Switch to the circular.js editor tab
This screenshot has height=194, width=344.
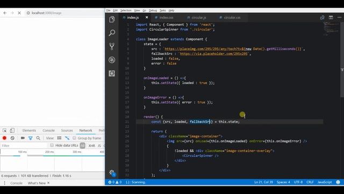pos(198,17)
